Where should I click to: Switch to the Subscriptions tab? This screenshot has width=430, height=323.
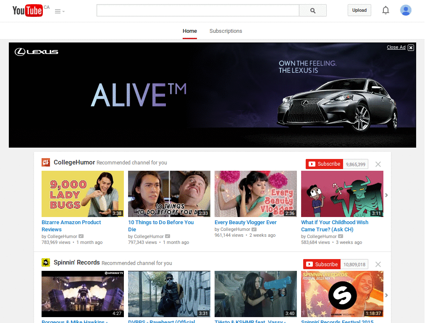pyautogui.click(x=225, y=31)
